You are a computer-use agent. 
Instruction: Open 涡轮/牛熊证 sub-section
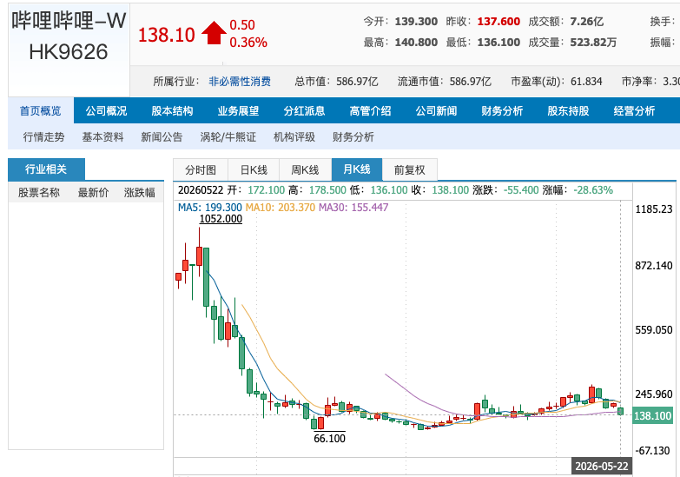(228, 137)
